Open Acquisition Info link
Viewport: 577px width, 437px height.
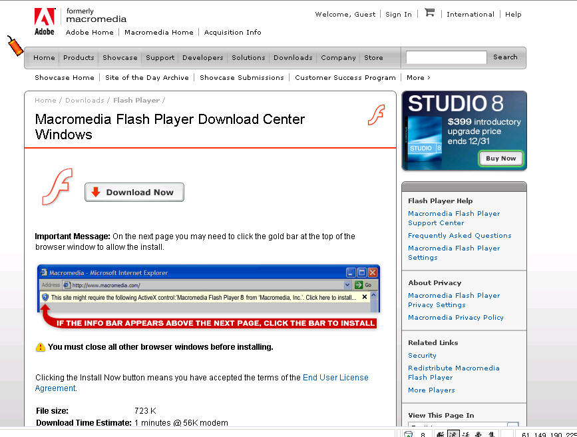232,33
